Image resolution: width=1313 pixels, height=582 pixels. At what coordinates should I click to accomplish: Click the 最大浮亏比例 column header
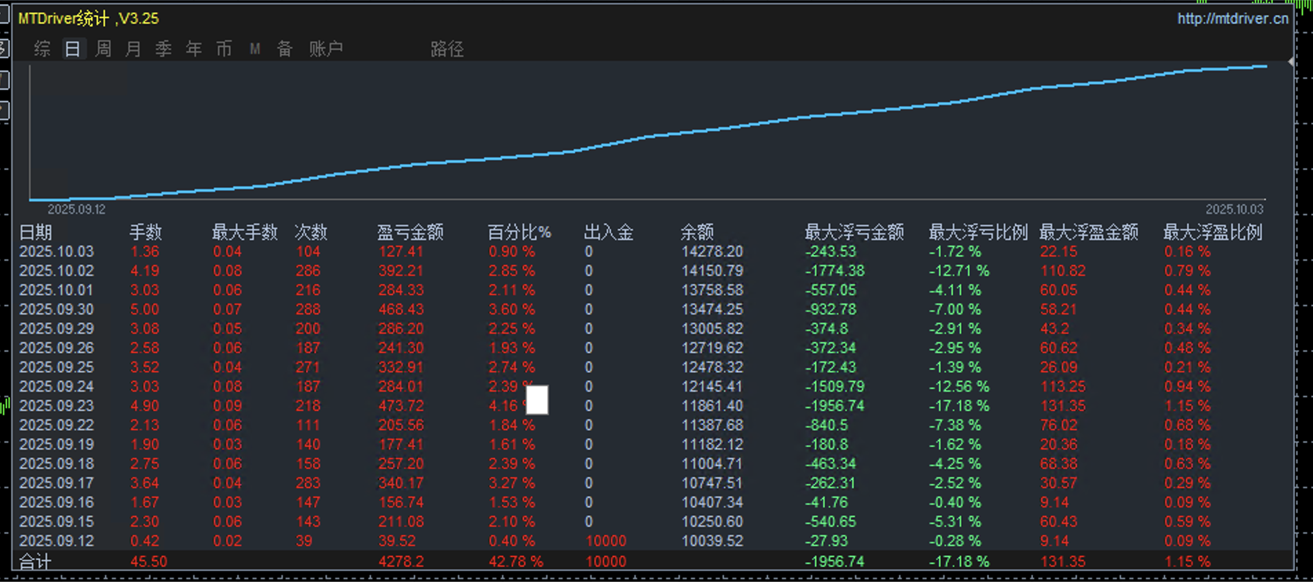pyautogui.click(x=979, y=232)
